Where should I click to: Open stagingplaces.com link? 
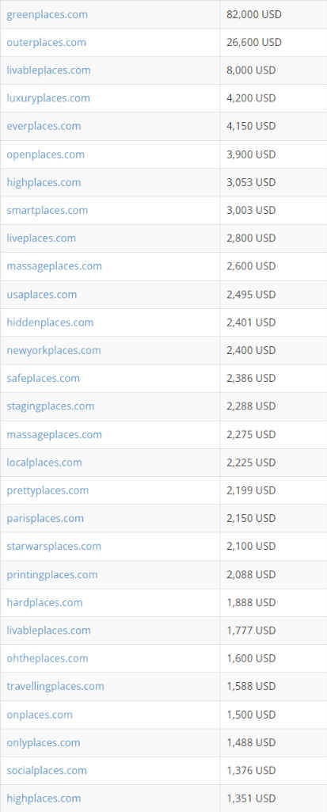click(51, 406)
